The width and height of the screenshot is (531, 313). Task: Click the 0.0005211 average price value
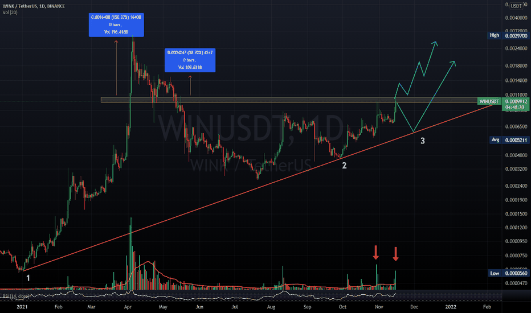[516, 140]
